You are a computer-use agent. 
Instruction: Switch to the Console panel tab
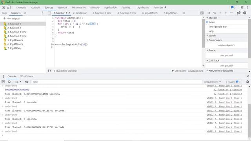(x=35, y=7)
